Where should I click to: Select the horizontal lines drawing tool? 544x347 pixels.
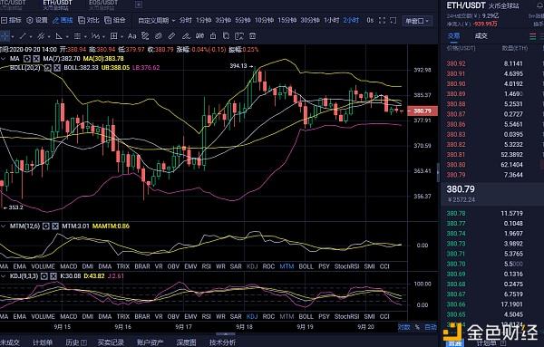[x=77, y=36]
